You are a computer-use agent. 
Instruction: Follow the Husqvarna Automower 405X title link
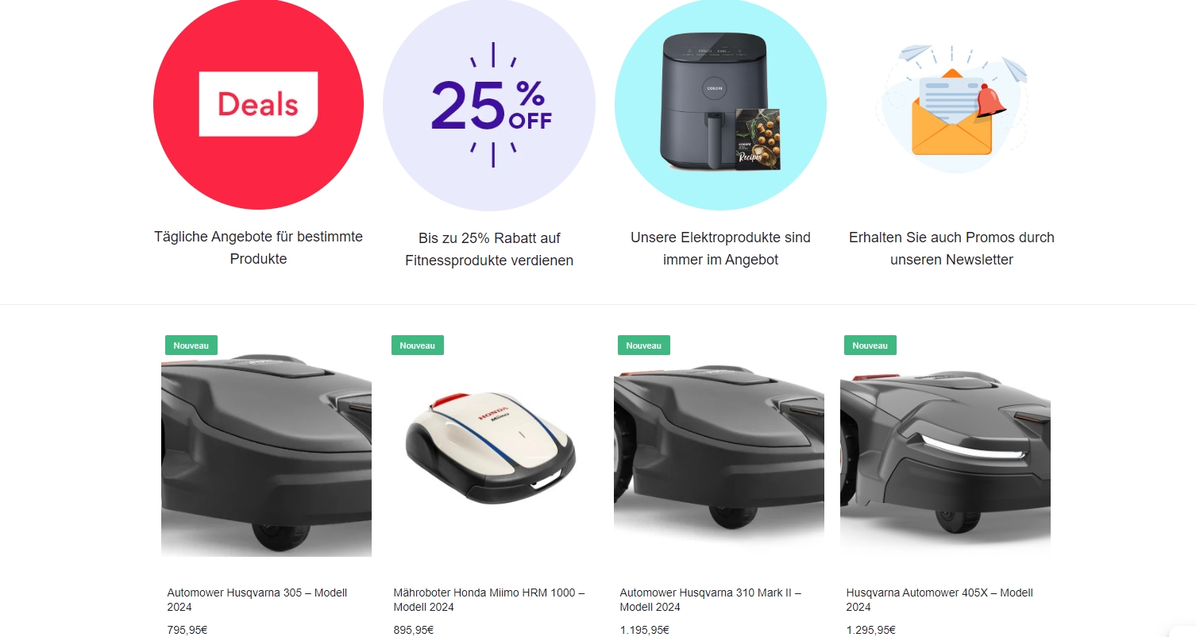click(x=939, y=600)
